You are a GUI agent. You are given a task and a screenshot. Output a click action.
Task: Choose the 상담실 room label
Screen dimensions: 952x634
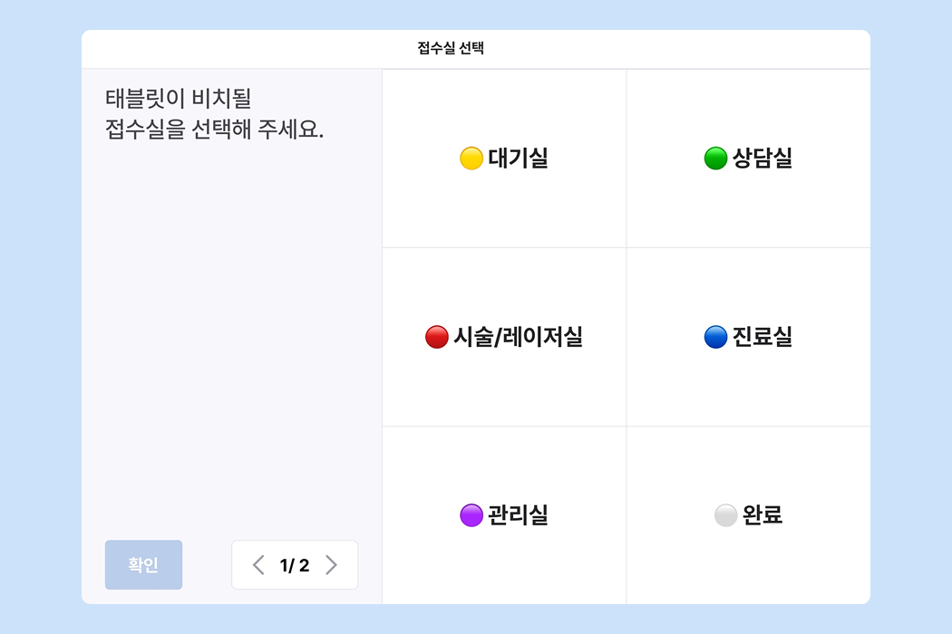click(763, 158)
